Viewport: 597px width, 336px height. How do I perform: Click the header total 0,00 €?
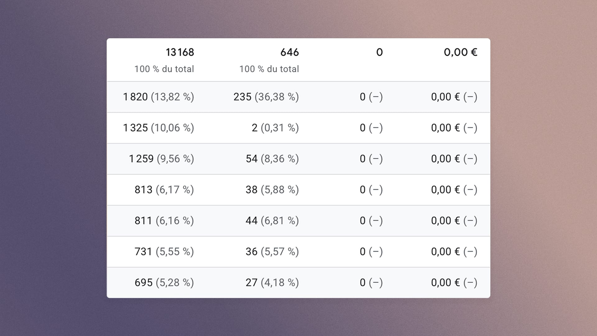click(460, 52)
